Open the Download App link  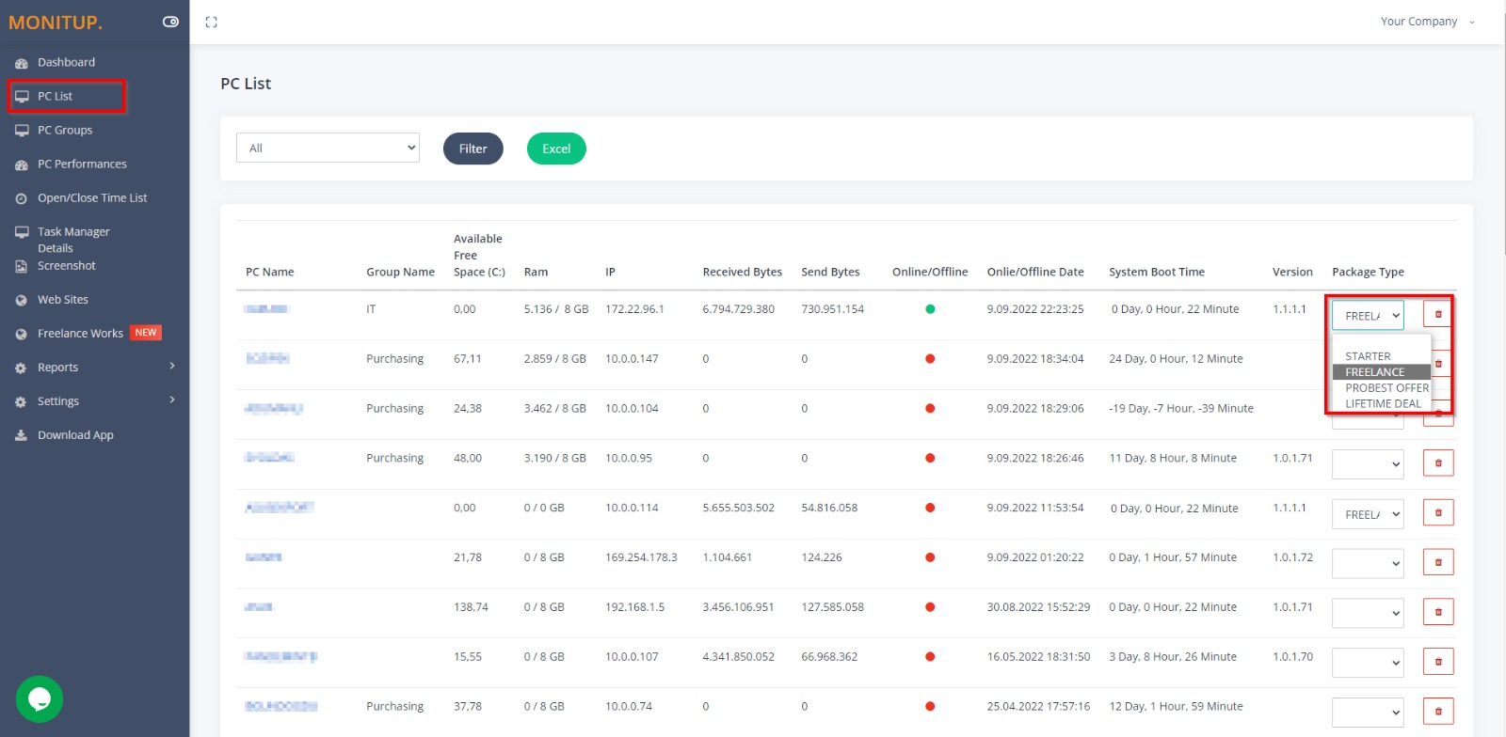75,434
